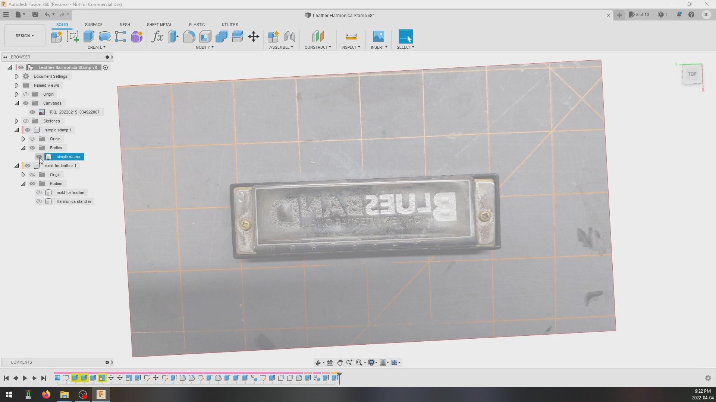Select the Fillet tool icon

(x=189, y=36)
